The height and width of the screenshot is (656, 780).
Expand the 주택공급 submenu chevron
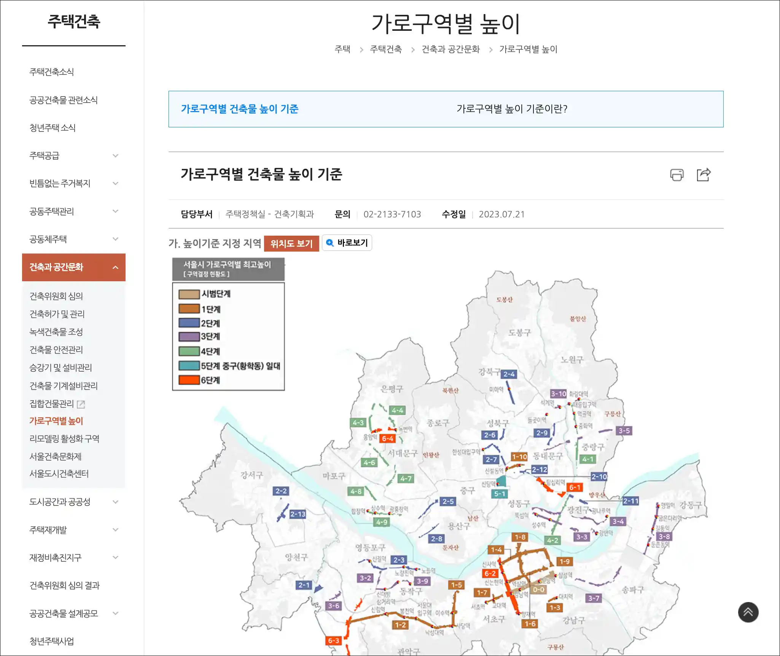(116, 156)
